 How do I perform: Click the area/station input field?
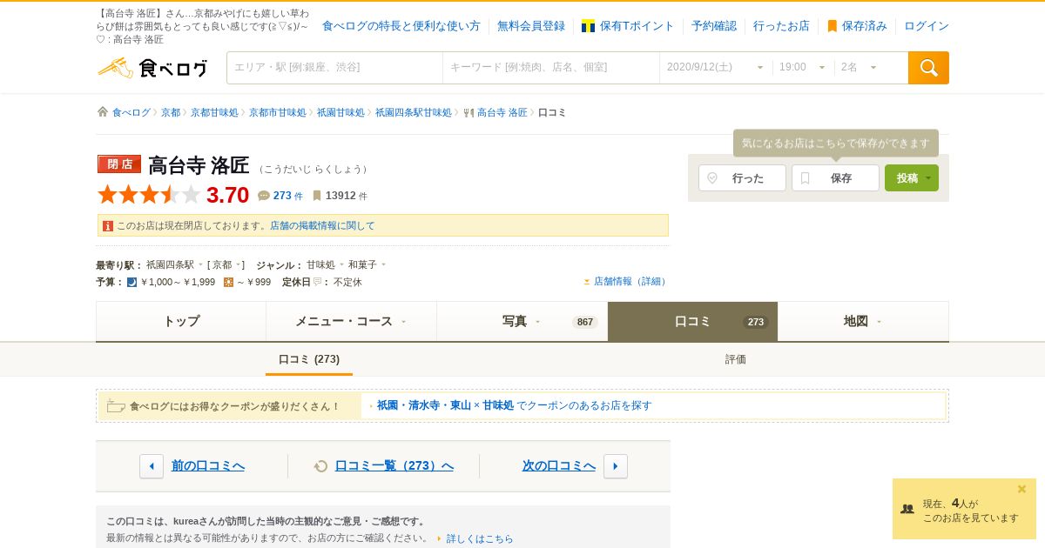click(x=335, y=68)
